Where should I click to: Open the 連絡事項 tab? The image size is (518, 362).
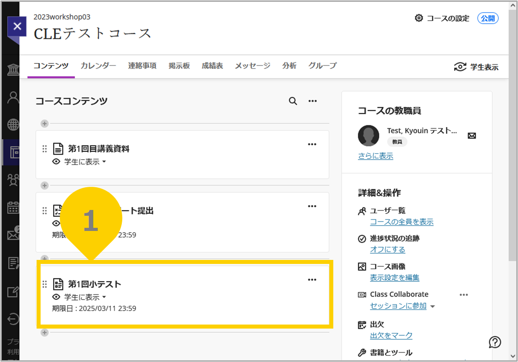click(142, 66)
